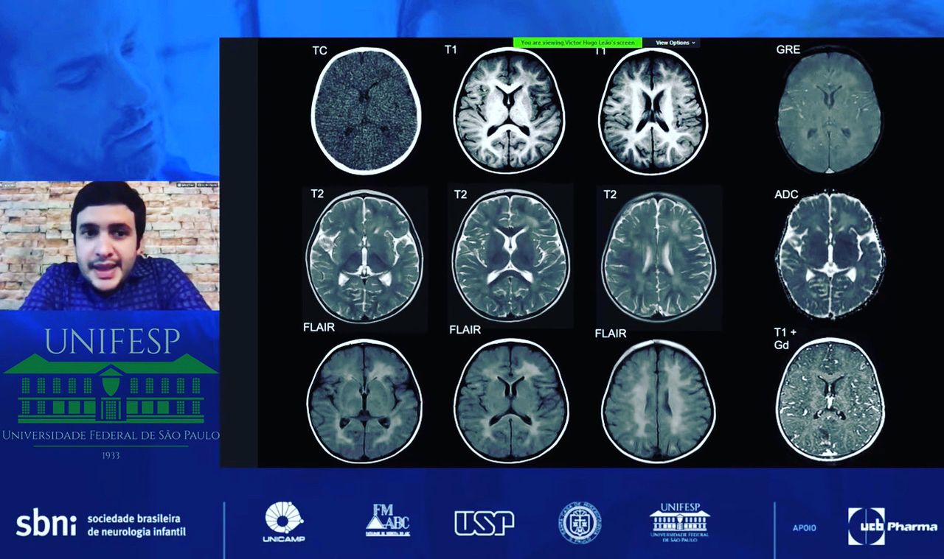Click the round Santa Casa seal logo
This screenshot has width=944, height=559.
click(x=579, y=523)
